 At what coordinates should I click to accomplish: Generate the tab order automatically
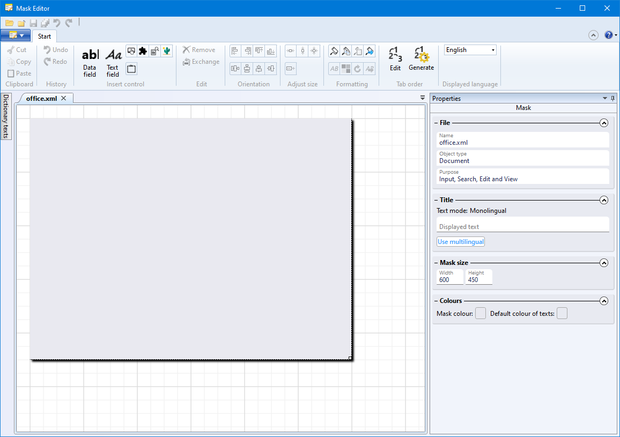[421, 59]
